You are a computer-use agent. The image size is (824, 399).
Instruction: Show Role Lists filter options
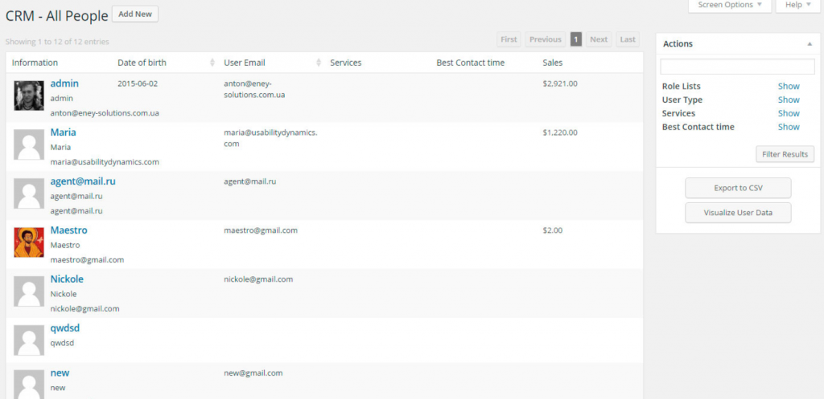(x=789, y=86)
